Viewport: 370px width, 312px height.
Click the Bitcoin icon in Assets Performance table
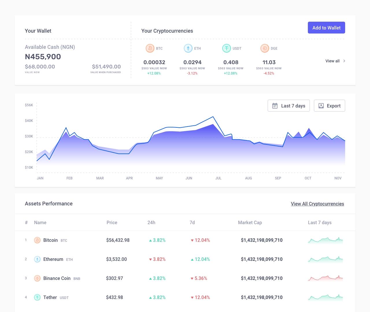pos(37,240)
